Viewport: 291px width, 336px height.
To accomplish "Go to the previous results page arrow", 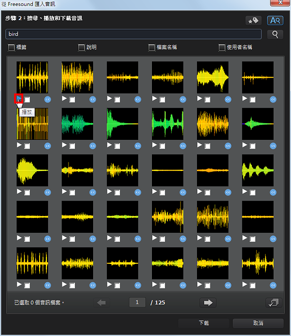I will 101,303.
